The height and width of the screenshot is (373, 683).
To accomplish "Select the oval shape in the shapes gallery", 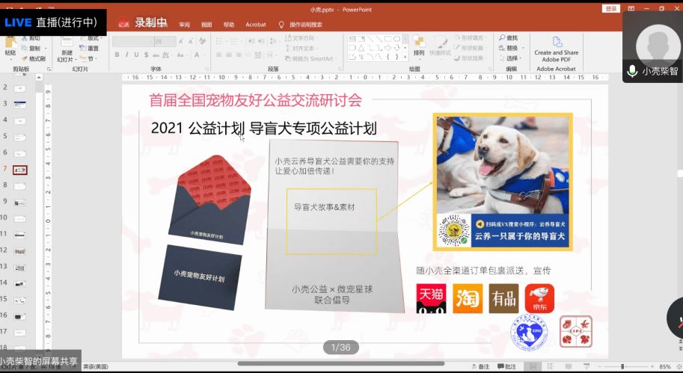I will coord(396,39).
